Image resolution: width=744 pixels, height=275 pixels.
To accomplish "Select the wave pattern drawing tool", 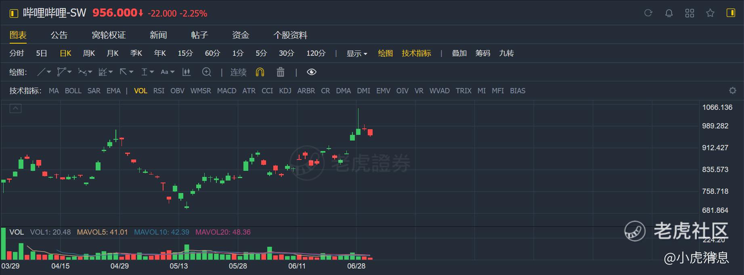I will [x=82, y=72].
